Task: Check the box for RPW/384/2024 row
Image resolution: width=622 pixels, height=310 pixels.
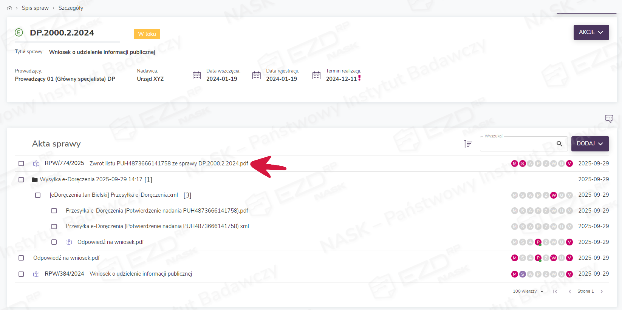Action: tap(21, 274)
